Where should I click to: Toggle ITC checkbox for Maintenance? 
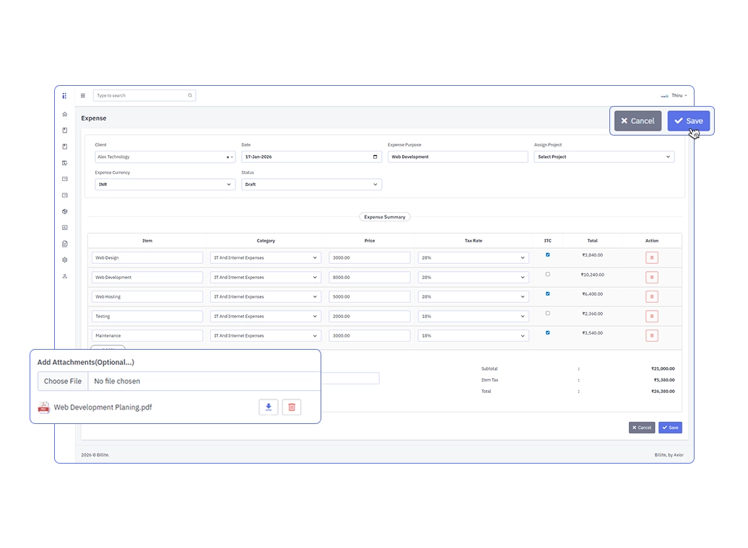547,333
